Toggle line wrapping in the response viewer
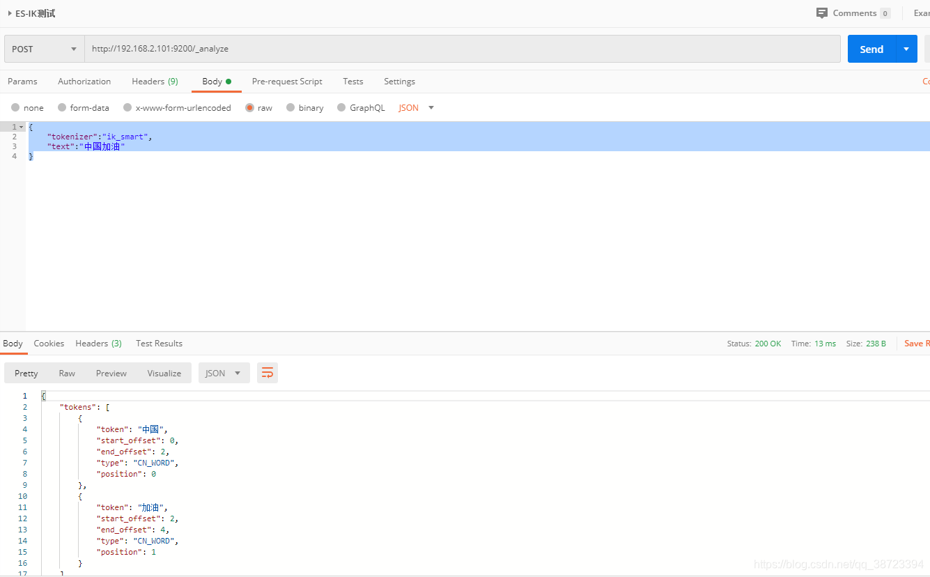This screenshot has height=577, width=930. point(268,373)
